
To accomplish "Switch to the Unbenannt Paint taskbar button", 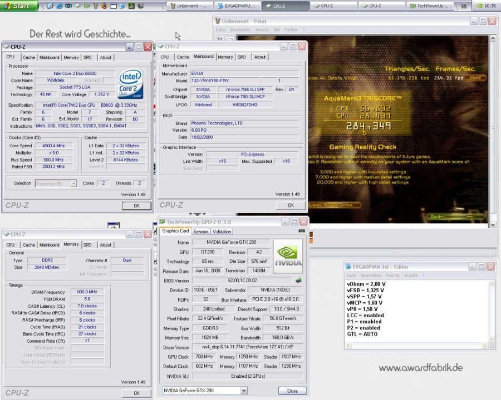I will click(x=189, y=6).
